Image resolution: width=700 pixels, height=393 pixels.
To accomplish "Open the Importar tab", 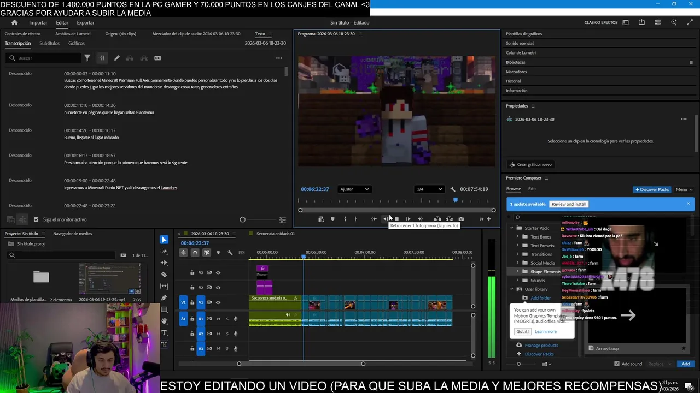I will (38, 22).
